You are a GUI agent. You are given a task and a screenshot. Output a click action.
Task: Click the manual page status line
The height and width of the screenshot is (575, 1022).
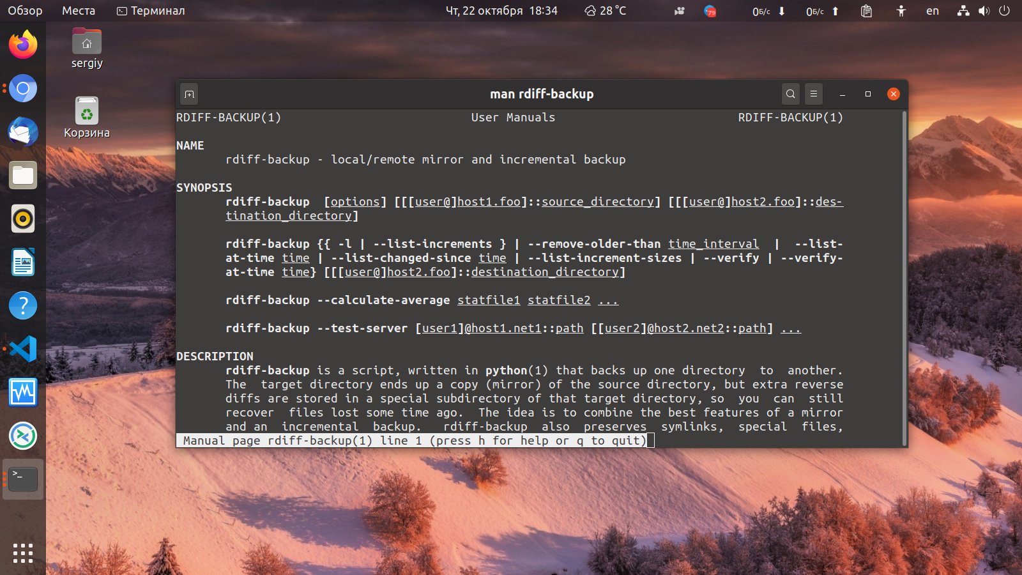pyautogui.click(x=415, y=441)
